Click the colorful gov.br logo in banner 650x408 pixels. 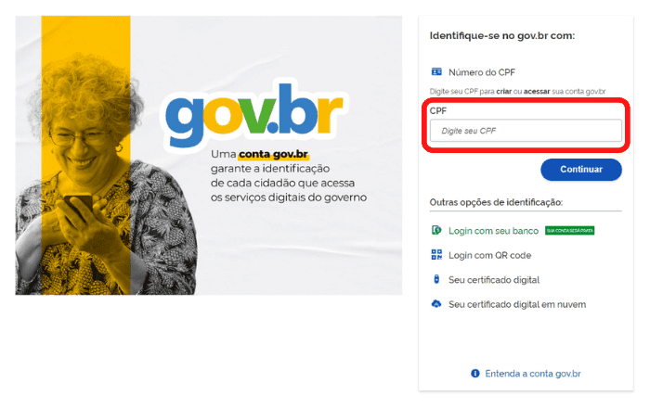point(254,114)
